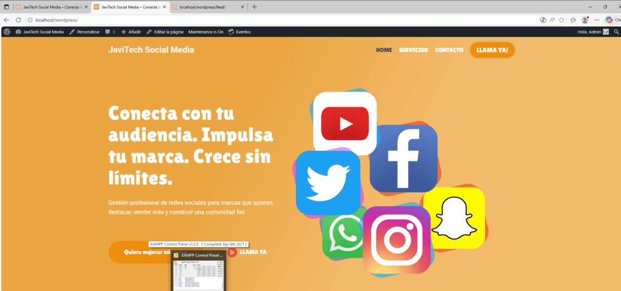Go back with the browser back arrow

click(7, 20)
